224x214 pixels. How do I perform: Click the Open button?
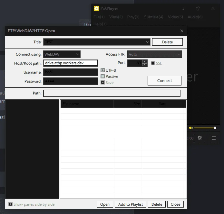pos(105,204)
